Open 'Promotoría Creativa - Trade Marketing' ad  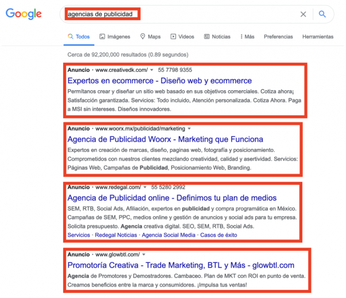click(x=180, y=265)
